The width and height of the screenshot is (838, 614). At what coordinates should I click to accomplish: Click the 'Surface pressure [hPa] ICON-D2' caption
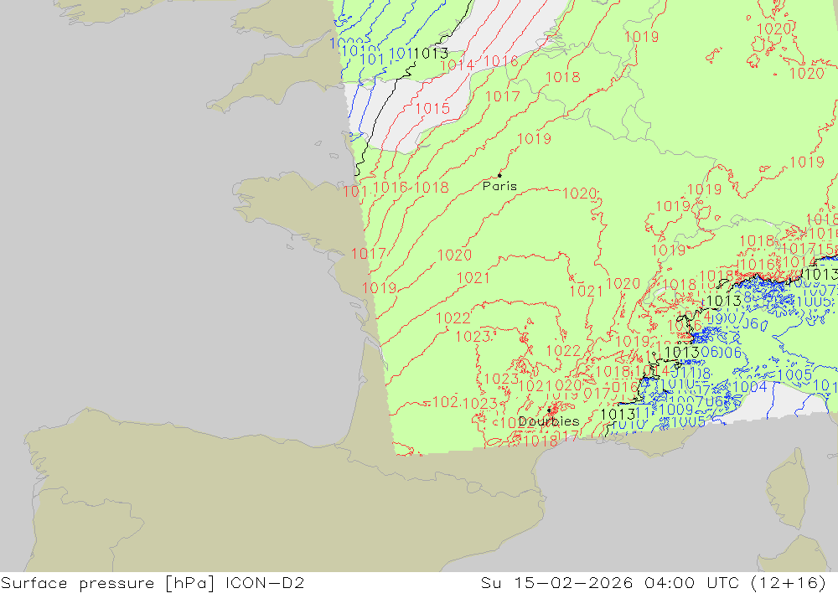point(153,583)
